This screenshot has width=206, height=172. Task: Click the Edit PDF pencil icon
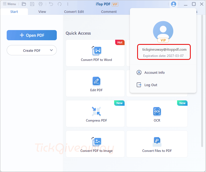click(x=96, y=81)
